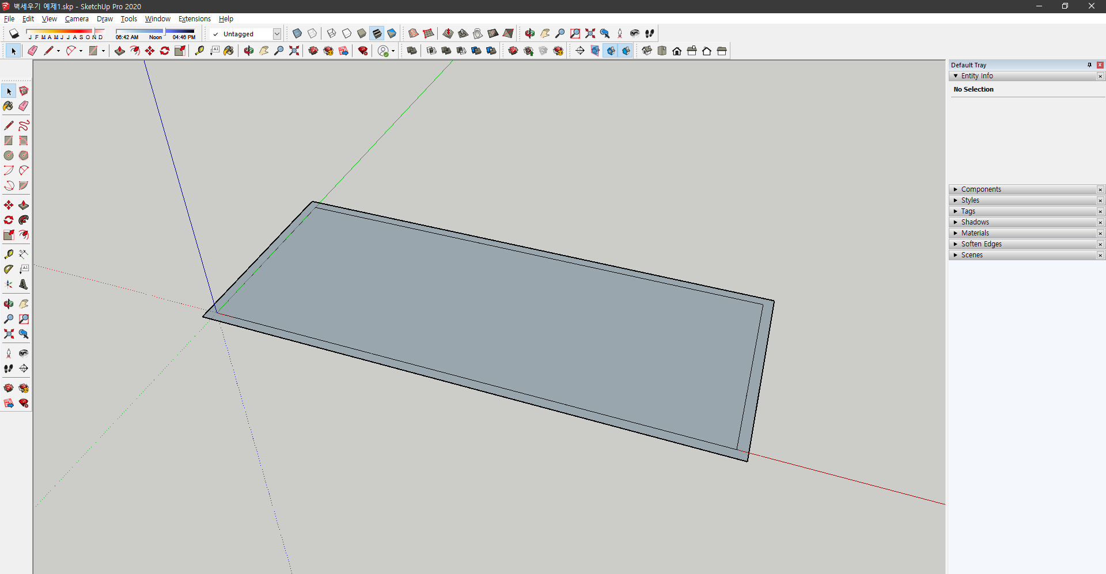Switch to Monochrome face style
The image size is (1106, 574).
coord(392,33)
